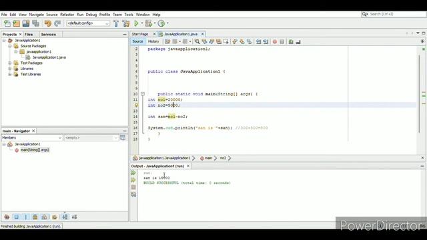Open the Run Project dropdown arrow
This screenshot has height=240, width=427.
click(141, 23)
